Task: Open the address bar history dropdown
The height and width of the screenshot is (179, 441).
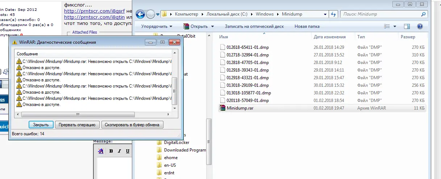Action: (x=325, y=14)
